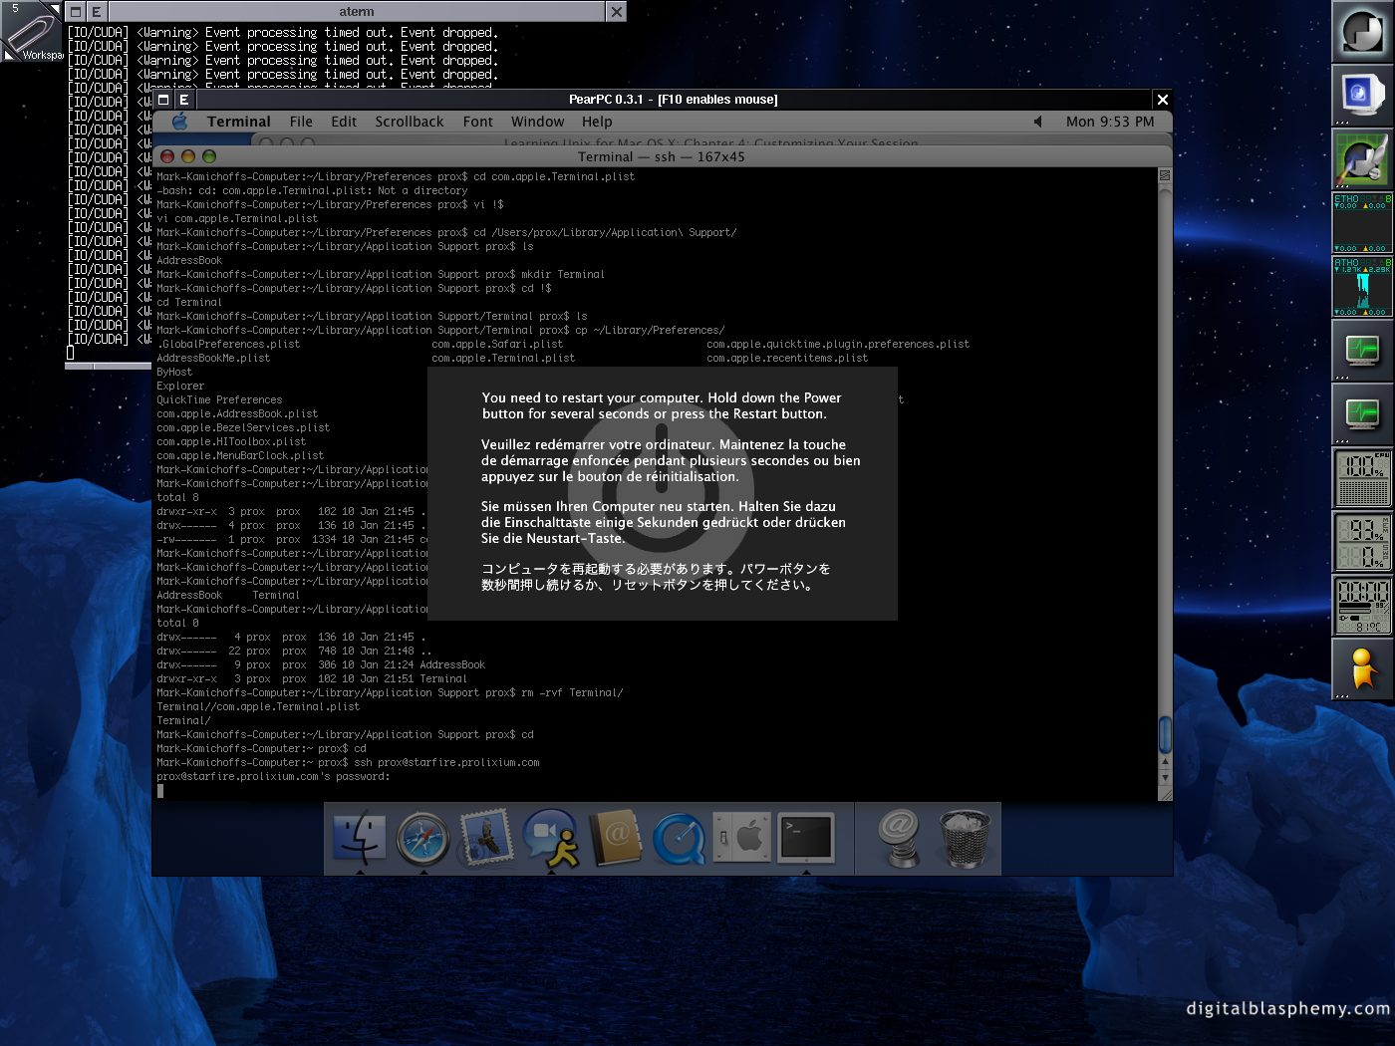Launch QuickTime Player from the dock
The height and width of the screenshot is (1046, 1395).
coord(679,839)
